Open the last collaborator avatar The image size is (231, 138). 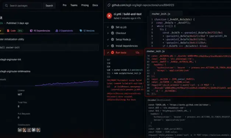pyautogui.click(x=38, y=130)
